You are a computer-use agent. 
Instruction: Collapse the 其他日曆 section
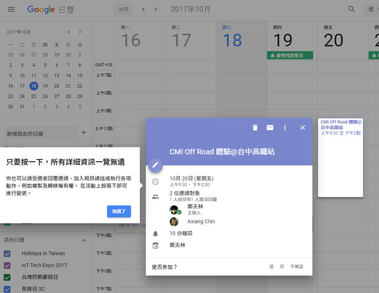84,240
